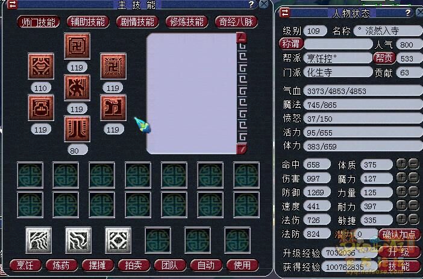Click the swap icon in 主技能 title bar
The width and height of the screenshot is (423, 279).
12,4
